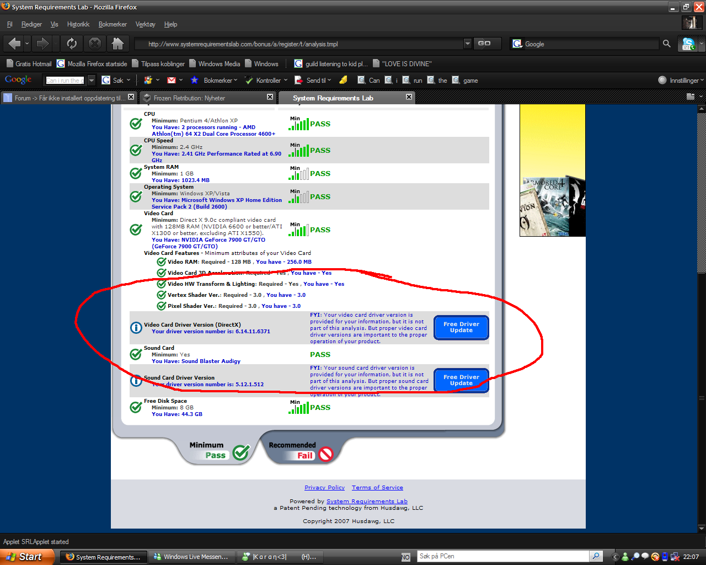Open the Innstillinger dropdown
The width and height of the screenshot is (706, 565).
(x=681, y=80)
